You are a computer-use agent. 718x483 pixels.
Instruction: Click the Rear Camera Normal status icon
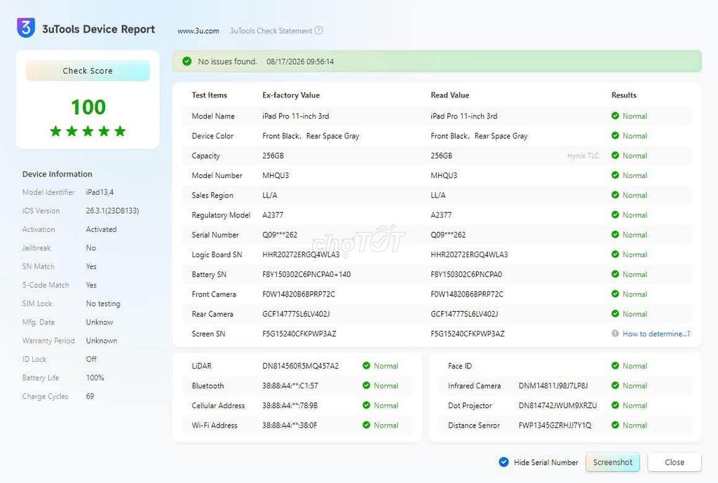(x=615, y=313)
